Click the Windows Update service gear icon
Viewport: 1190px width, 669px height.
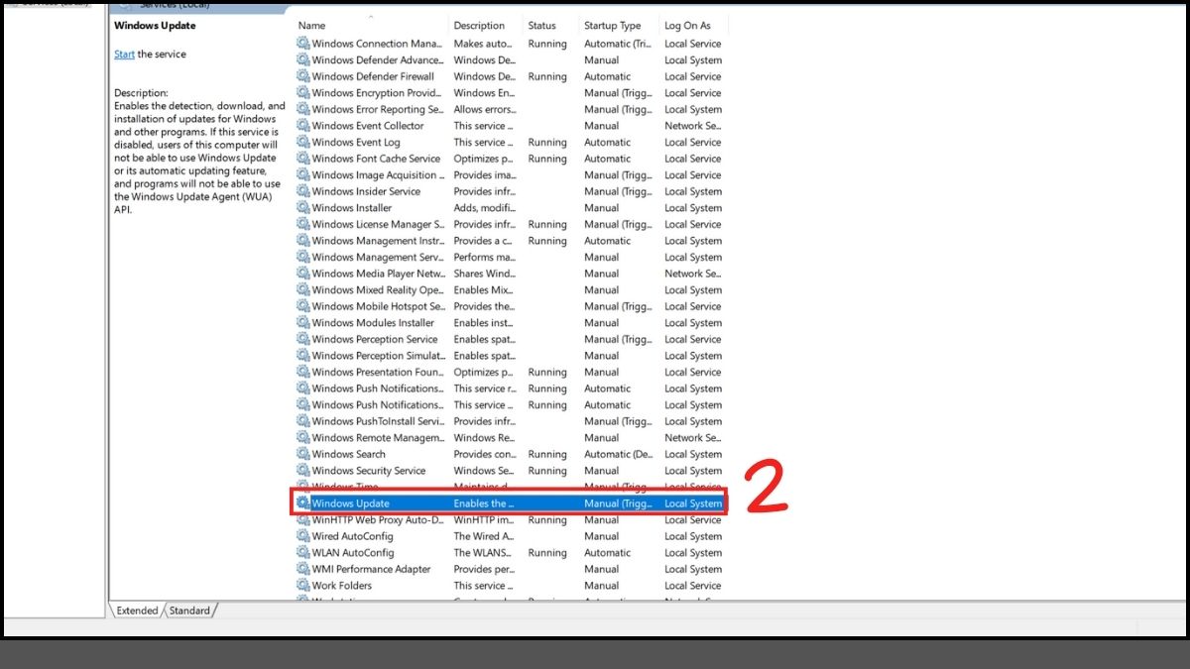(303, 502)
